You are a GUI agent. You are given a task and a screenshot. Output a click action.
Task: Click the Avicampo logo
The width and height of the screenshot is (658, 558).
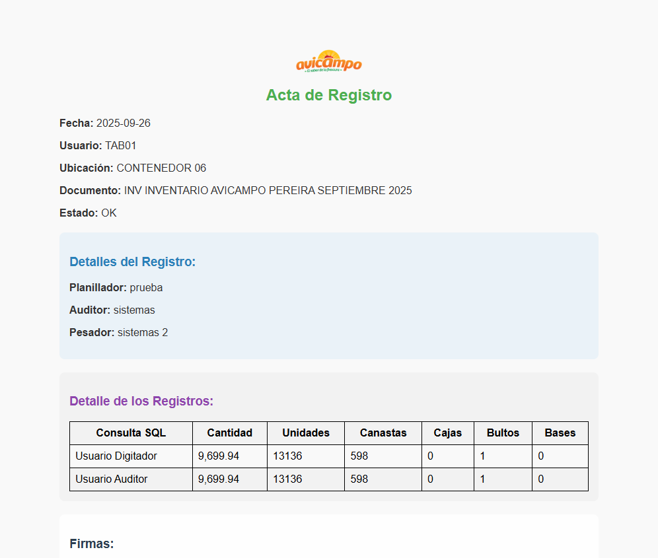(x=329, y=62)
